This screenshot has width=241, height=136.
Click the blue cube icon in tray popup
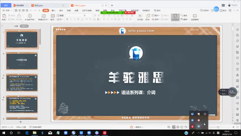(192, 114)
